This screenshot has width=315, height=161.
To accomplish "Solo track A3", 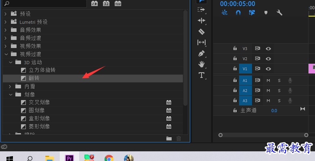I will coord(279,100).
